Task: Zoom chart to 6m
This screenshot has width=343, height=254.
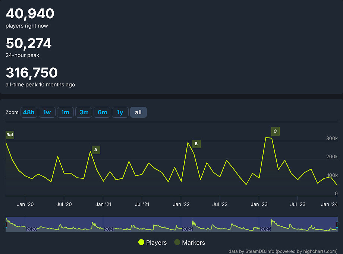Action: pyautogui.click(x=102, y=112)
